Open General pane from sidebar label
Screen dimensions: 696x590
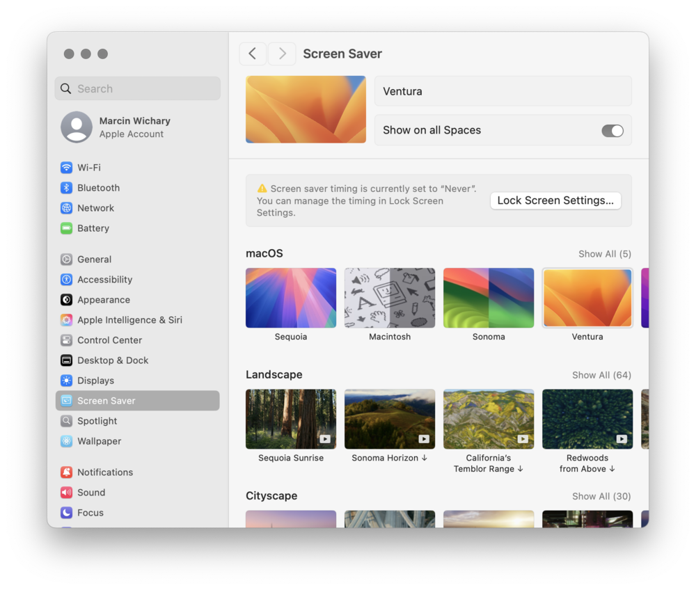click(x=95, y=259)
